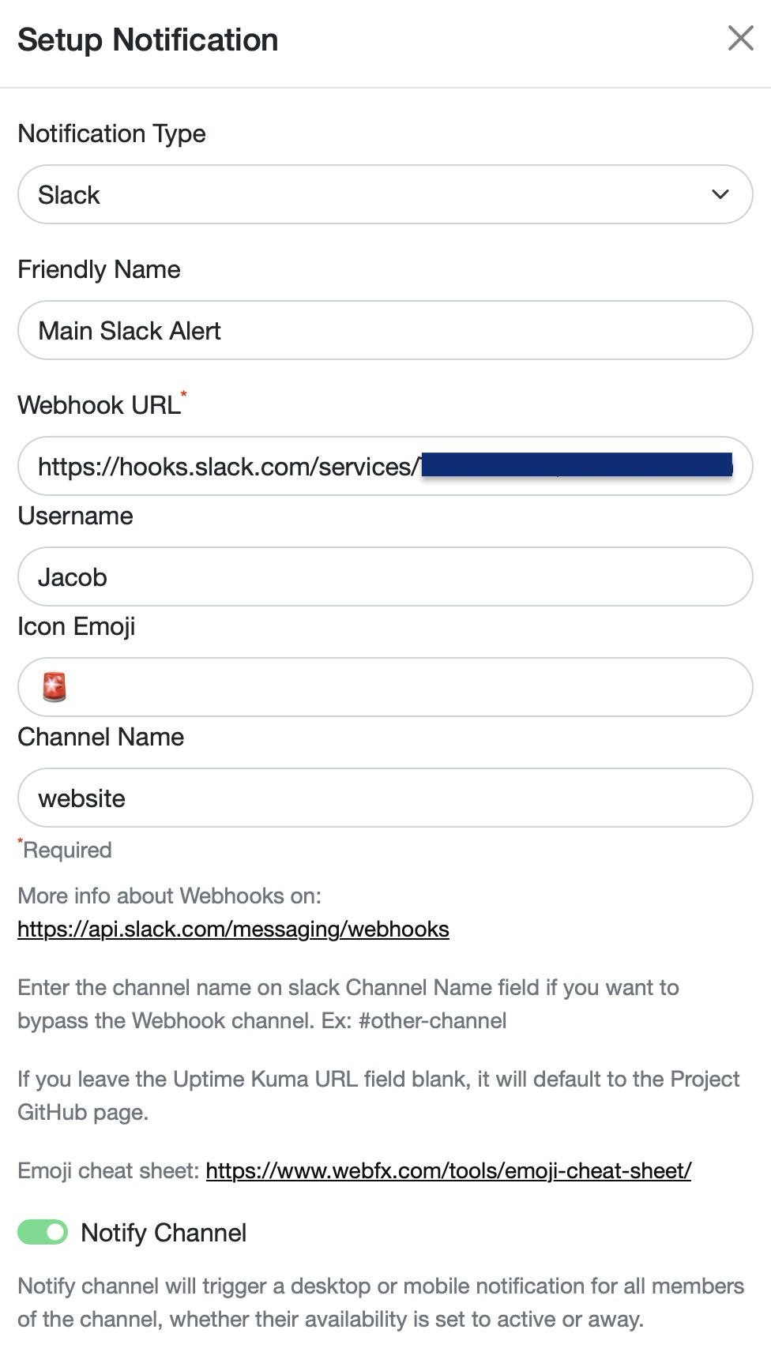Select Slack in the Notification Type selector
Screen dimensions: 771x1352
(385, 194)
